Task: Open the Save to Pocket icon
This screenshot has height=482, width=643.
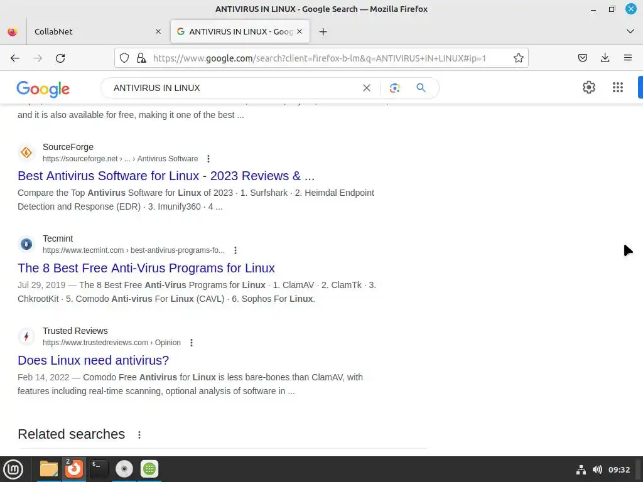Action: coord(582,58)
